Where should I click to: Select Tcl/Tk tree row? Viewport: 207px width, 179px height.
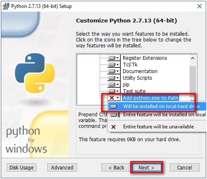coord(130,65)
